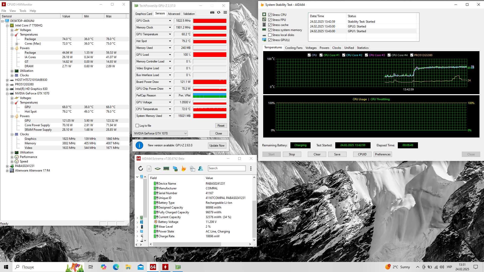The width and height of the screenshot is (484, 272).
Task: Toggle the Stress system memory checkbox
Action: coord(270,30)
